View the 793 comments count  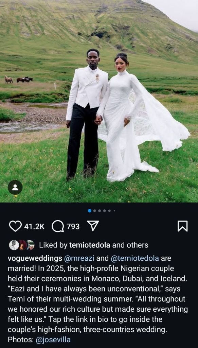73,226
